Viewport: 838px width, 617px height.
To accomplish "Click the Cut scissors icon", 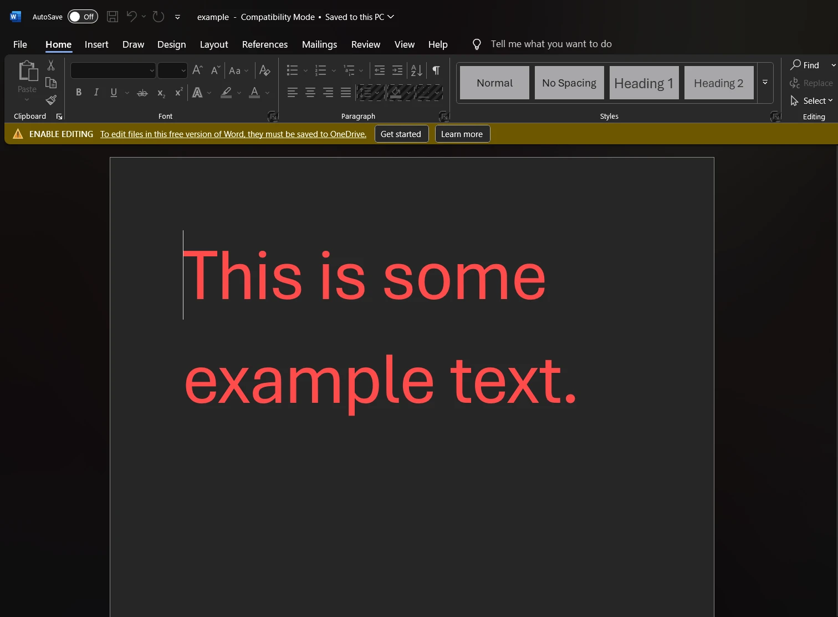I will tap(51, 65).
